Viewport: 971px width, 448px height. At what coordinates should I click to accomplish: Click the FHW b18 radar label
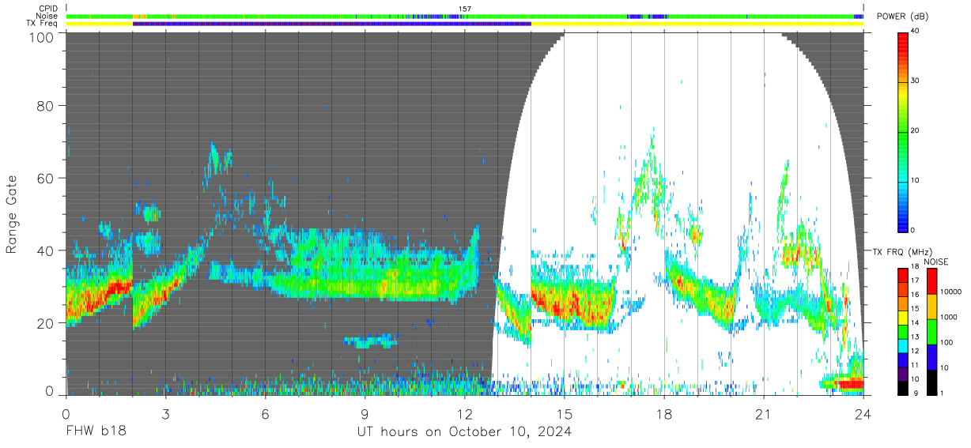96,431
